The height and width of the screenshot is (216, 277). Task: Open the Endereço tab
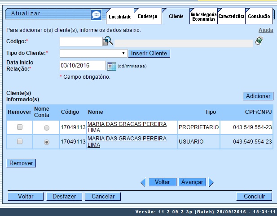point(148,17)
